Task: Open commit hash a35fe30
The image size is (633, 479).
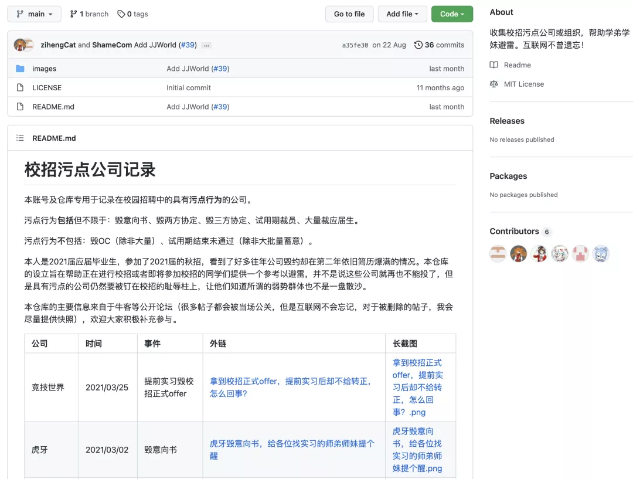Action: pos(355,45)
